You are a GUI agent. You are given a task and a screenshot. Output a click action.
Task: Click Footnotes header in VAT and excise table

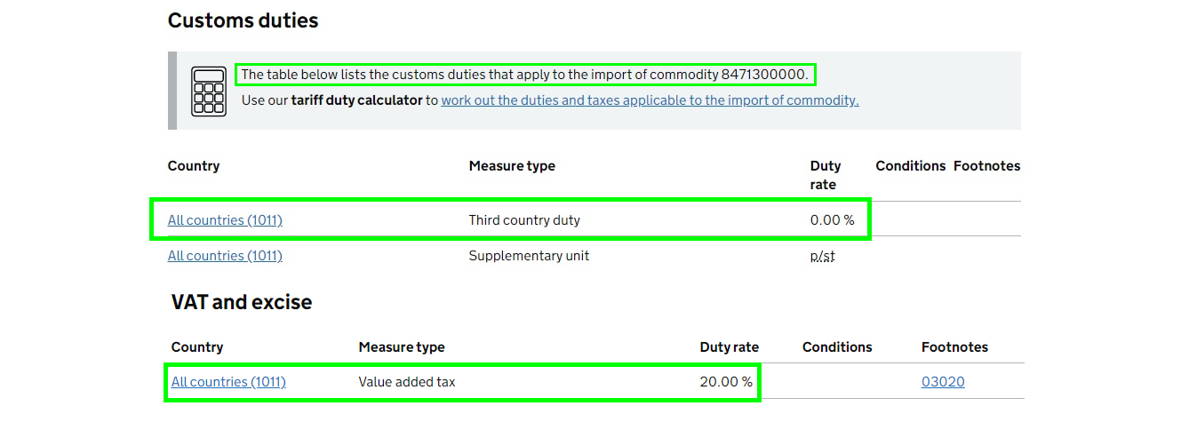[954, 347]
